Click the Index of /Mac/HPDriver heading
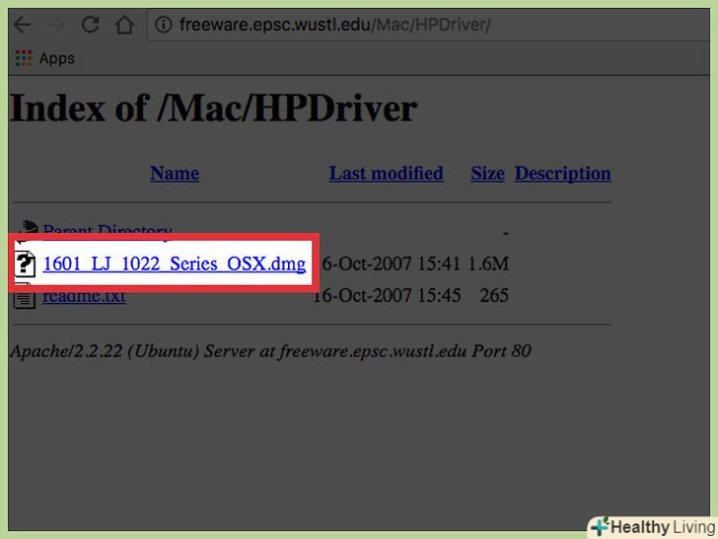 click(x=213, y=109)
